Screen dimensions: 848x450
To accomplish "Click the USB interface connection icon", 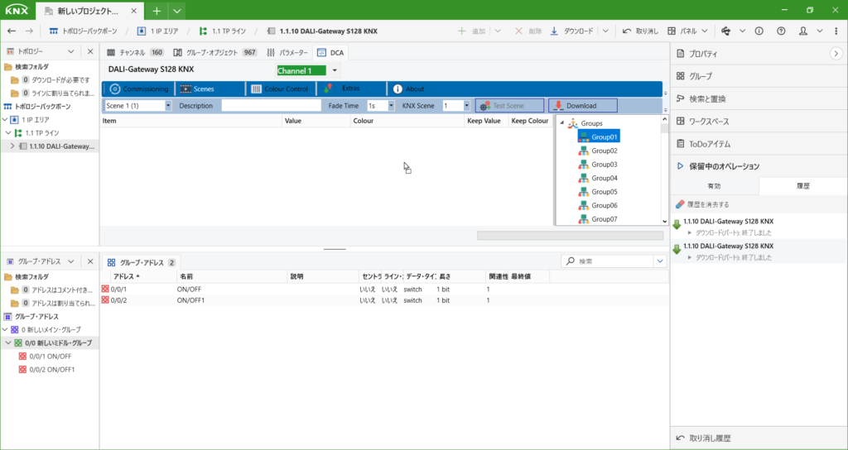I will pos(725,31).
